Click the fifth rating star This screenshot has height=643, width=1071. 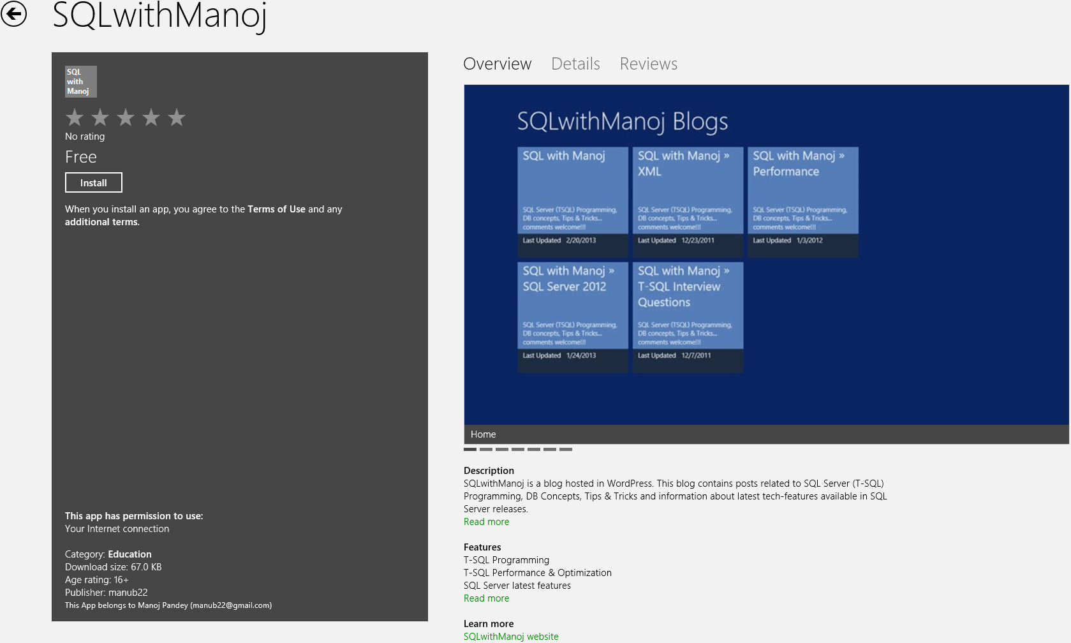point(177,117)
